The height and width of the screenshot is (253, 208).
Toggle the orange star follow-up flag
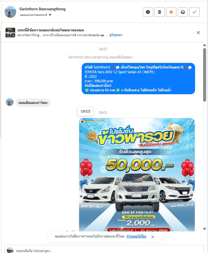click(x=171, y=12)
